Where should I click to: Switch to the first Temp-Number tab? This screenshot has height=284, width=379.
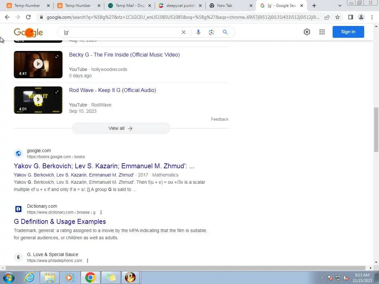click(27, 6)
